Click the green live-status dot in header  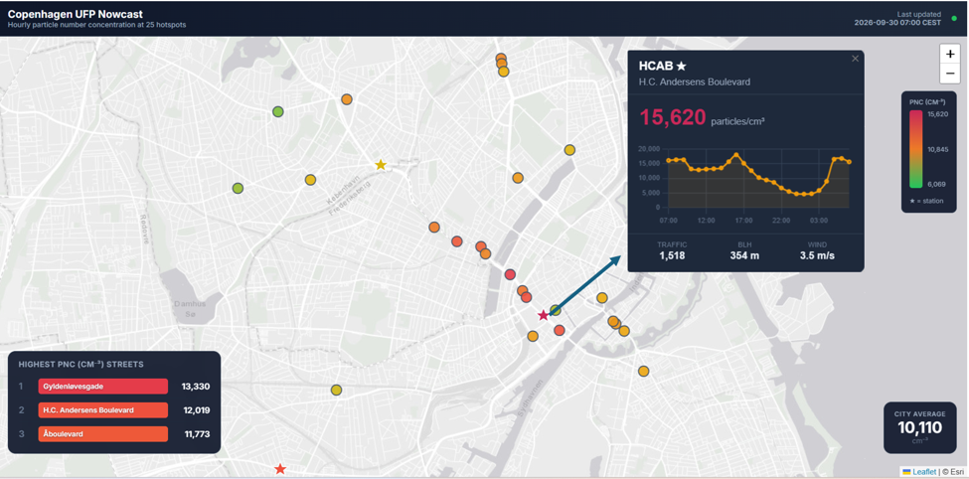pyautogui.click(x=954, y=19)
